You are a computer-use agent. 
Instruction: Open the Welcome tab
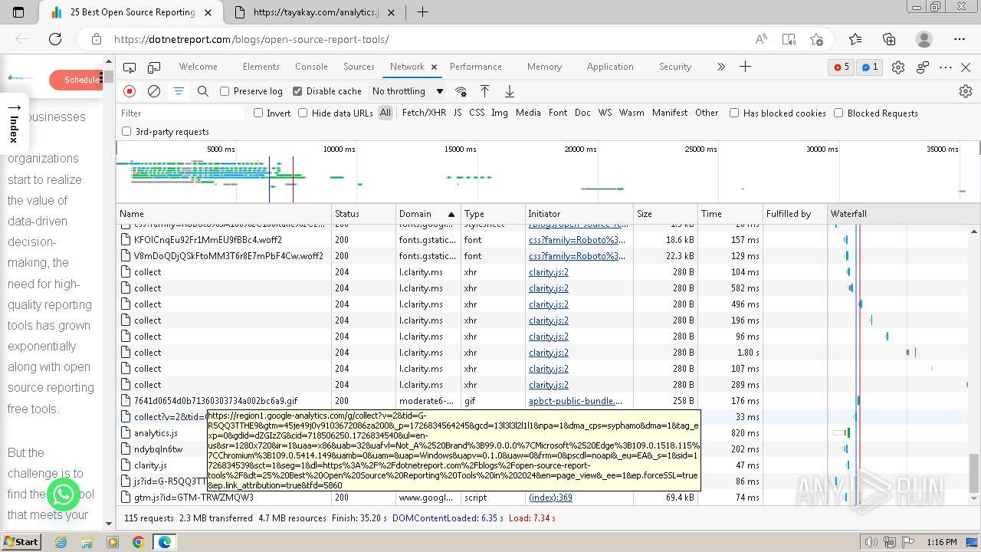198,67
